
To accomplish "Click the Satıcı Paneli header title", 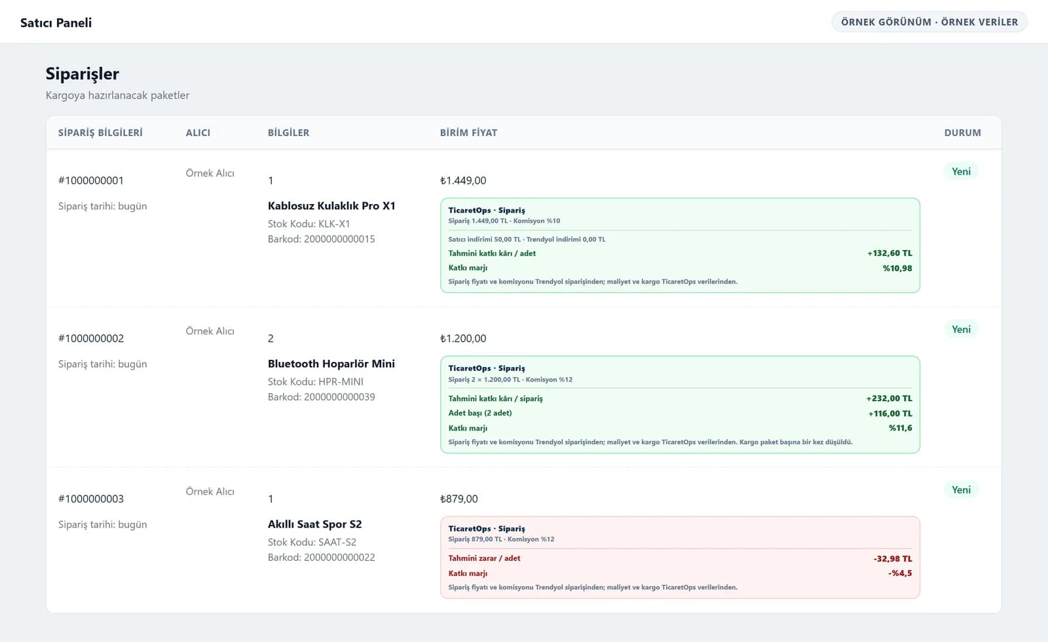I will coord(56,22).
